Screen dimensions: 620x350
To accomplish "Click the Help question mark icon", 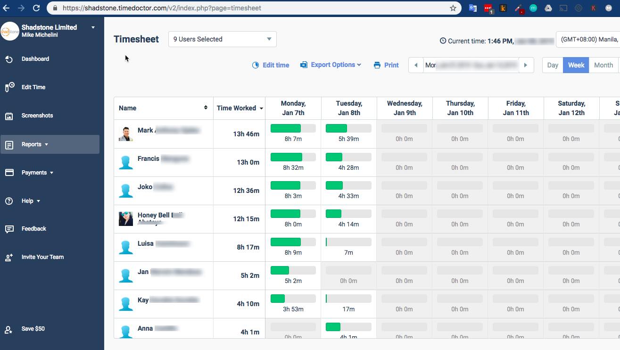I will (9, 201).
